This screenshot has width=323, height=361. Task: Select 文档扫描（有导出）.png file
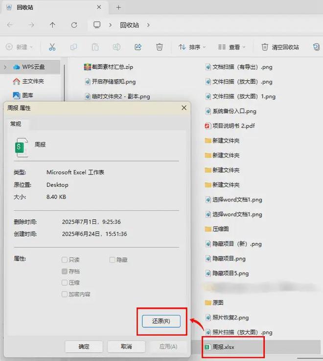coord(239,67)
